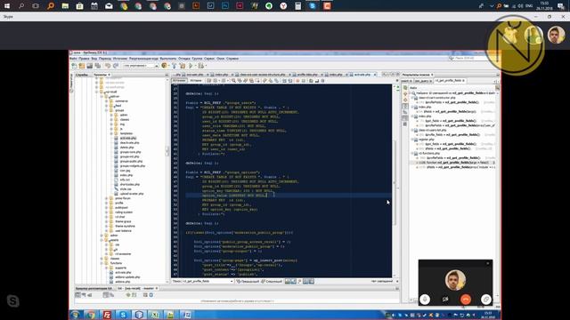Open Skype share screen options button
This screenshot has height=320, width=570.
click(486, 300)
